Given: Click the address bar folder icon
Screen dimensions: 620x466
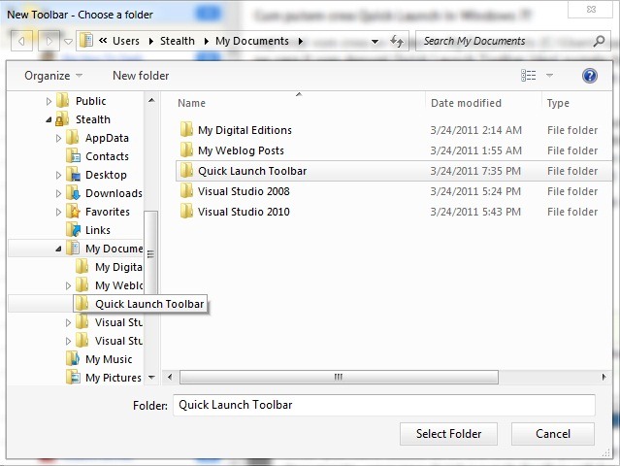Looking at the screenshot, I should 86,41.
